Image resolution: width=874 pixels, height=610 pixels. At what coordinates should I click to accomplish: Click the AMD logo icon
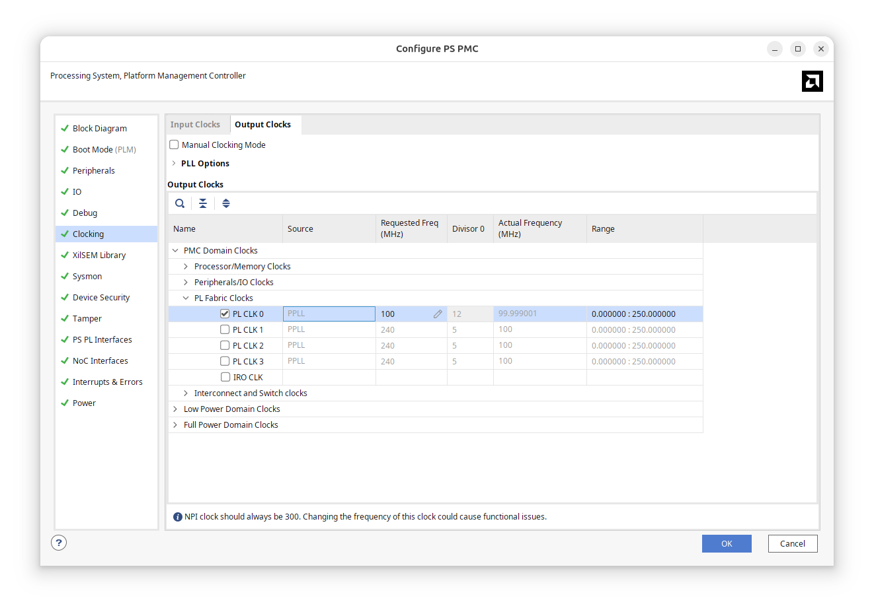(x=812, y=81)
